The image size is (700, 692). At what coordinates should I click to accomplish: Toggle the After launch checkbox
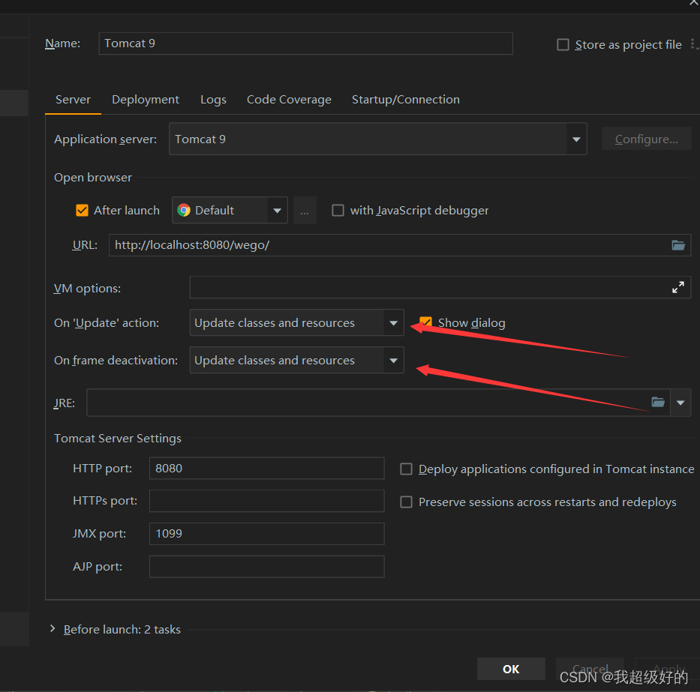click(x=82, y=210)
